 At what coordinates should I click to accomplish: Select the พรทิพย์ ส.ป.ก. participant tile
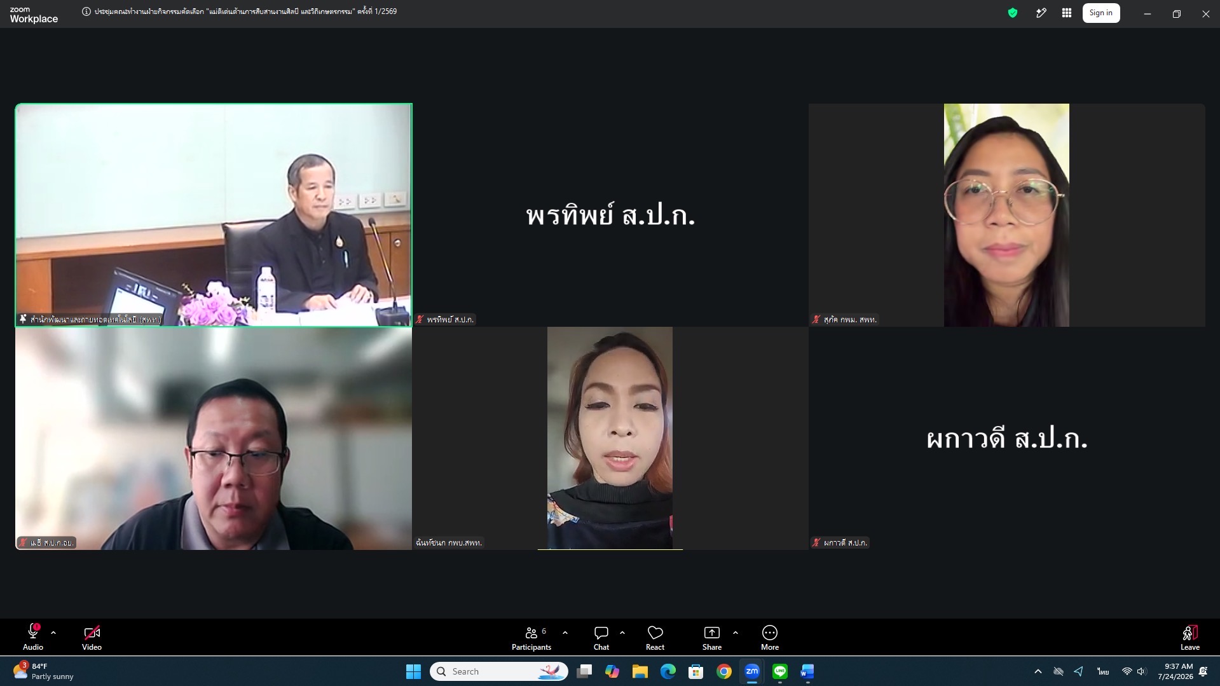tap(610, 215)
